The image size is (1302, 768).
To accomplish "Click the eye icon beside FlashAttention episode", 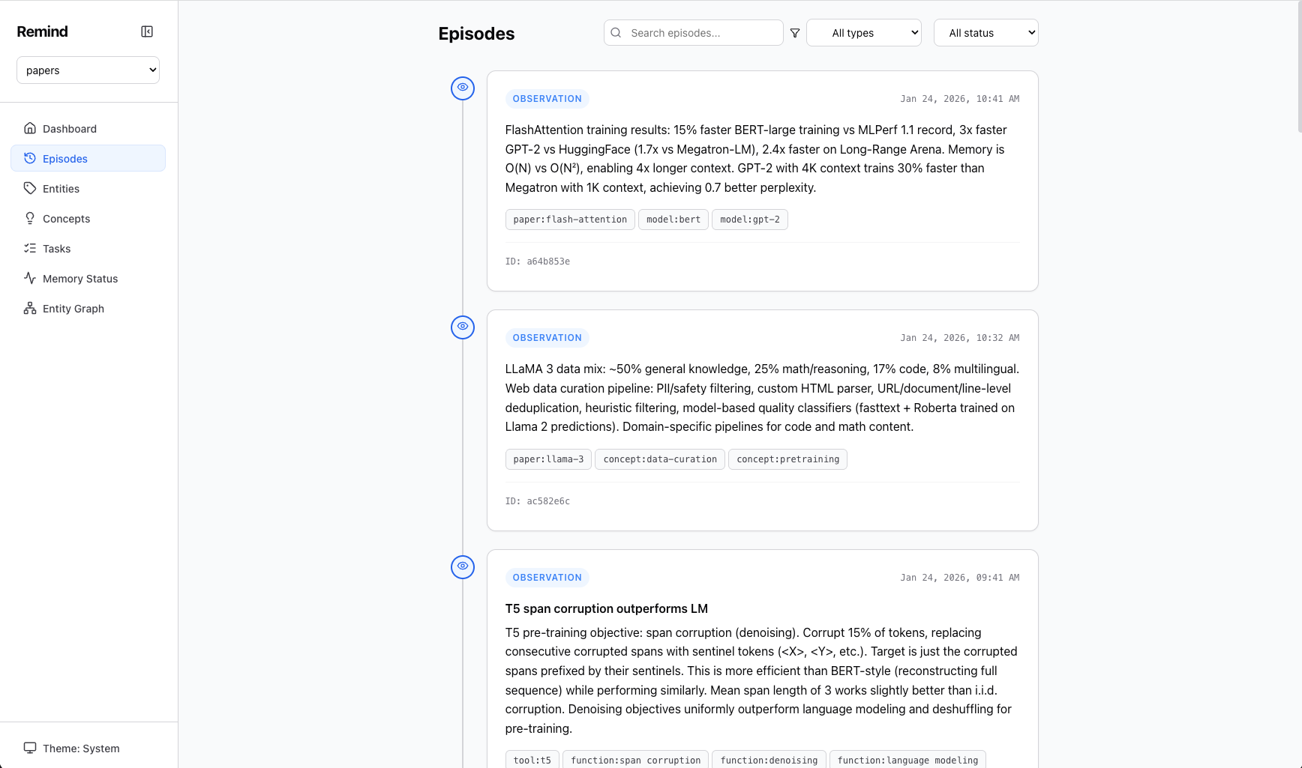I will tap(463, 88).
